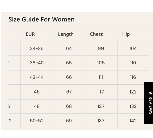Click the length value 64 cell
153x138 pixels.
pos(69,49)
